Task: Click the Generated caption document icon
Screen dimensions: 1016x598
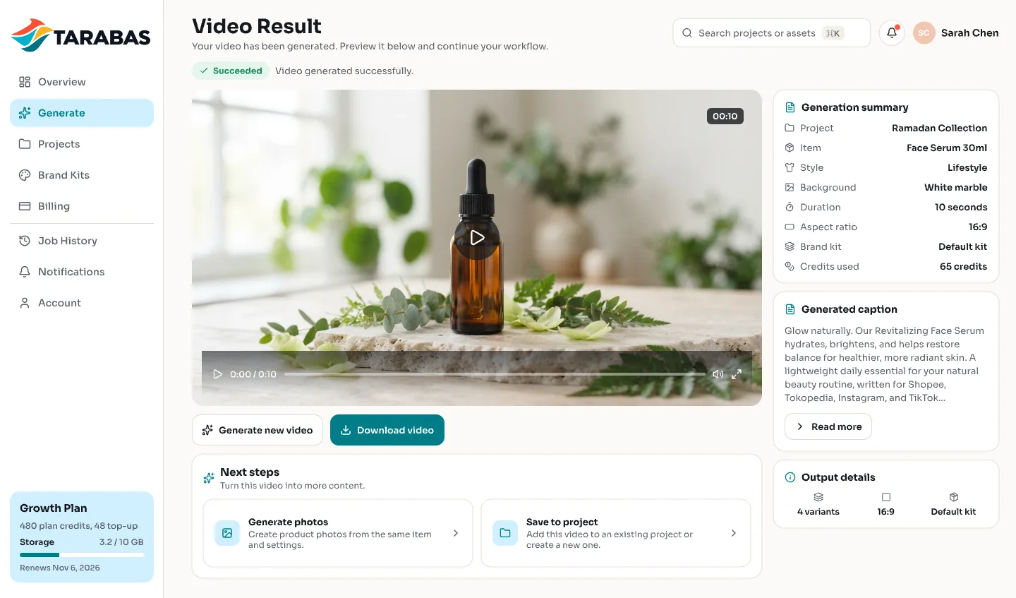Action: coord(790,309)
